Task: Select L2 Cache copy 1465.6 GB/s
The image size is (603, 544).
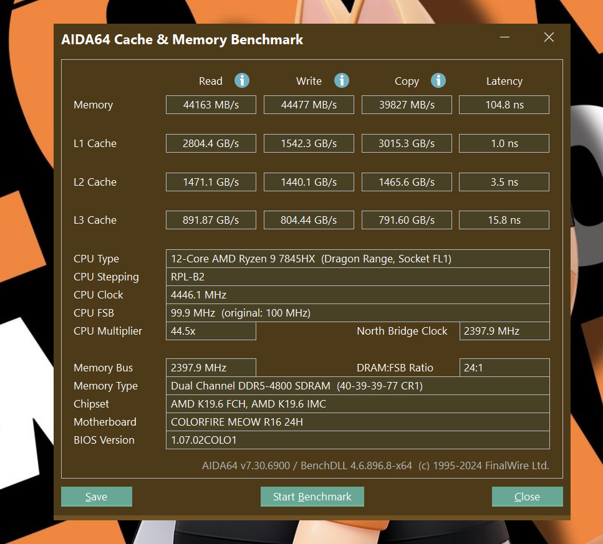Action: 407,182
